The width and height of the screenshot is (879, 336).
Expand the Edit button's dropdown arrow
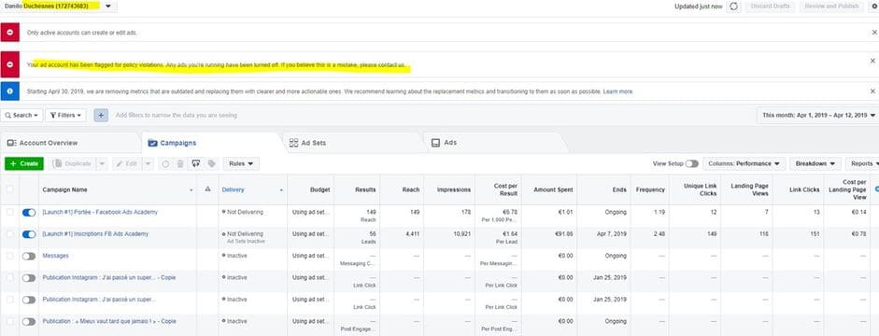[148, 164]
